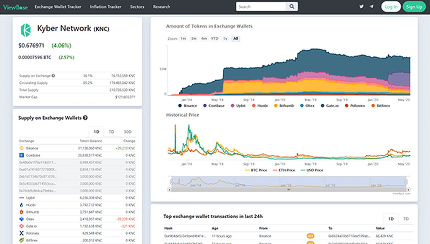Set chart zoom to 1m
The width and height of the screenshot is (430, 244).
pos(183,38)
